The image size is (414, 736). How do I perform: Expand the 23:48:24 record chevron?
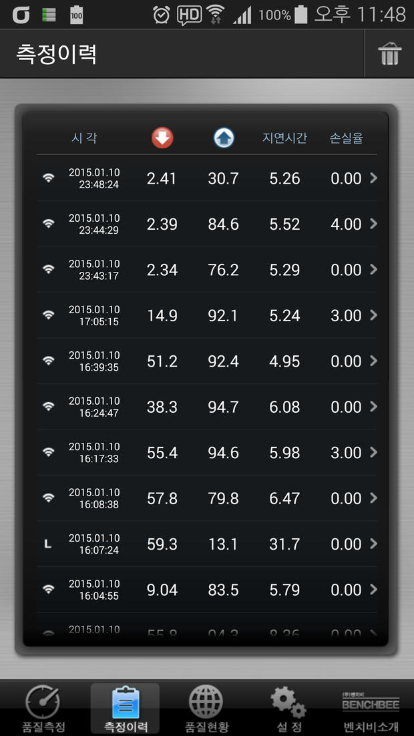pos(374,178)
